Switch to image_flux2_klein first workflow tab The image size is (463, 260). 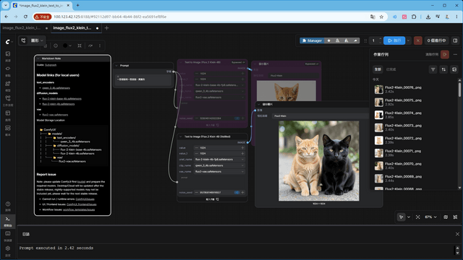[x=22, y=28]
